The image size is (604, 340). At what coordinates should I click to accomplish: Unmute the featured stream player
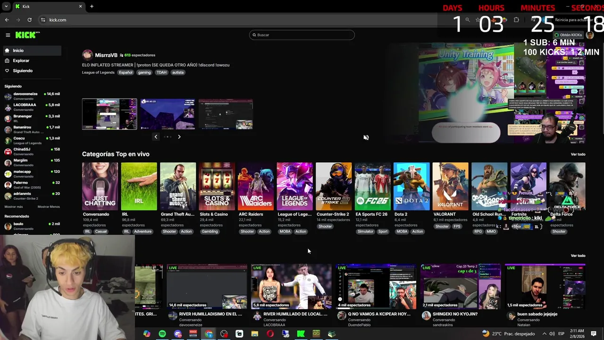pyautogui.click(x=366, y=137)
